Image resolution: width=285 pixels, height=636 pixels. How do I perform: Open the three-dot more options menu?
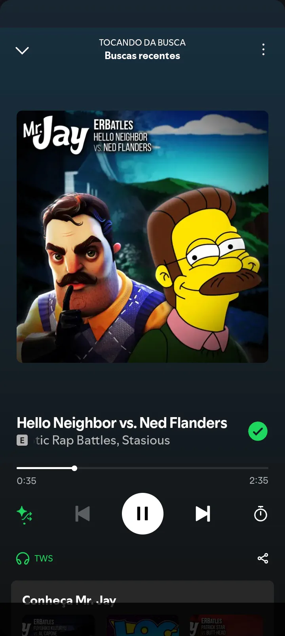(263, 50)
